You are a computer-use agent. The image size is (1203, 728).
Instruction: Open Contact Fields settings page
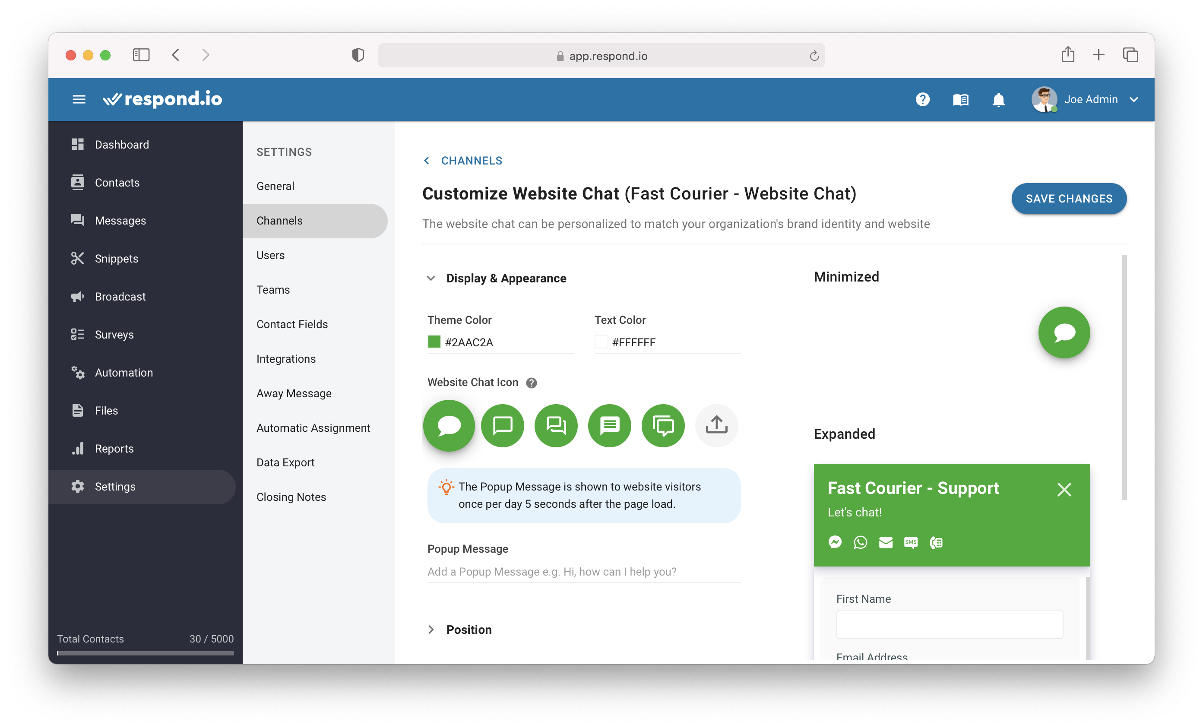(x=292, y=324)
